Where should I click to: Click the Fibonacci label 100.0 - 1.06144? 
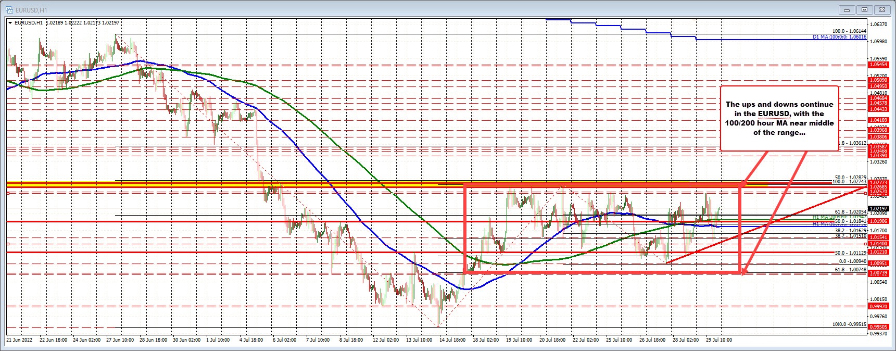849,31
